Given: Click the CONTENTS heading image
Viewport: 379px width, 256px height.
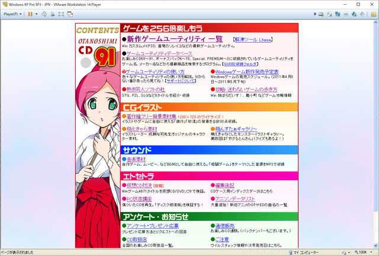Looking at the screenshot, I should [98, 30].
